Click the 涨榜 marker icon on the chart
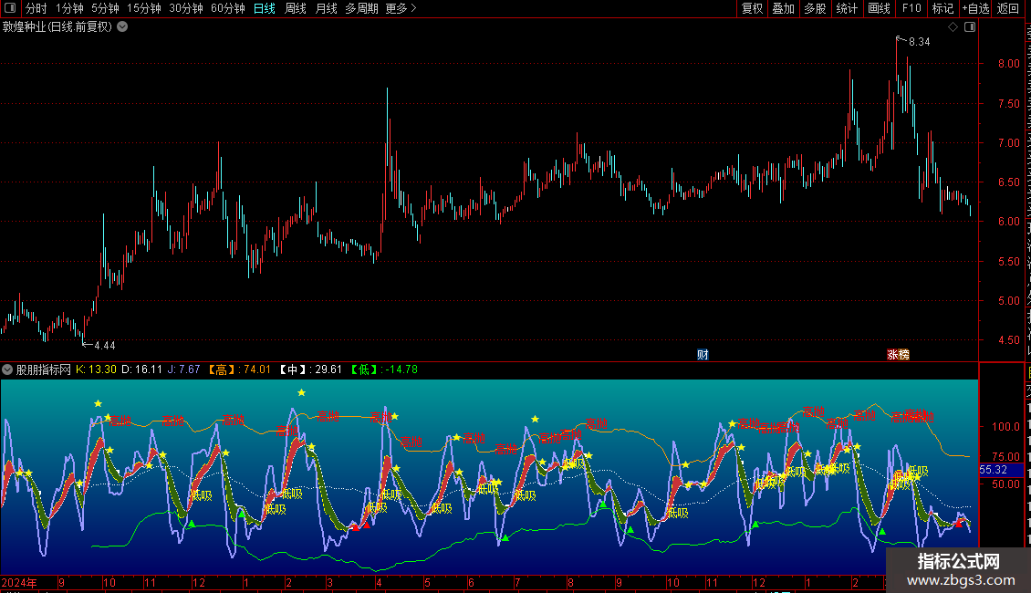The height and width of the screenshot is (593, 1031). click(x=898, y=354)
